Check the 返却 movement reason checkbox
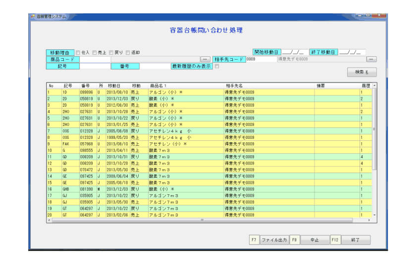This screenshot has height=257, width=416. 128,53
